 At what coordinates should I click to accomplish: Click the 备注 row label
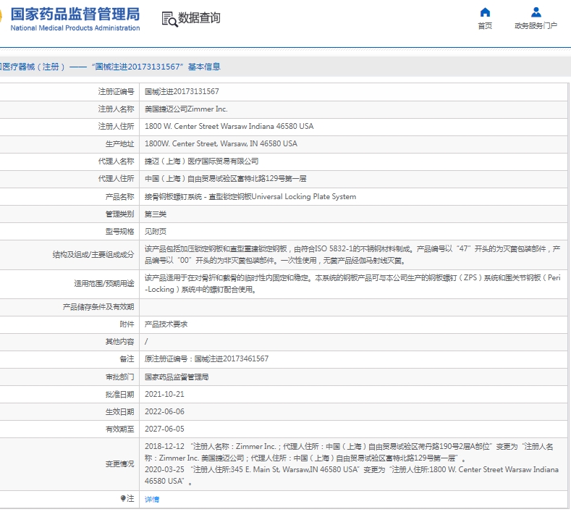pyautogui.click(x=127, y=359)
